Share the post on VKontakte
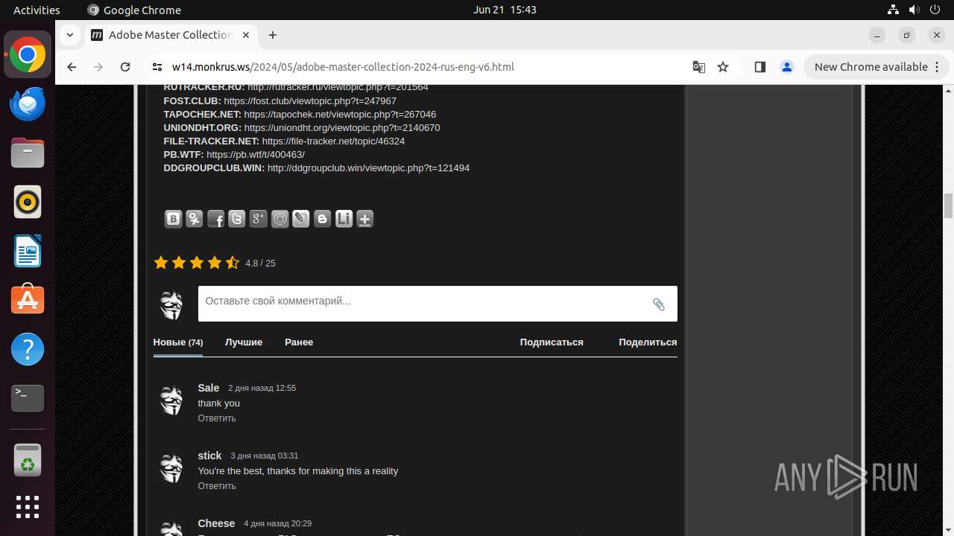The height and width of the screenshot is (536, 954). pos(173,219)
